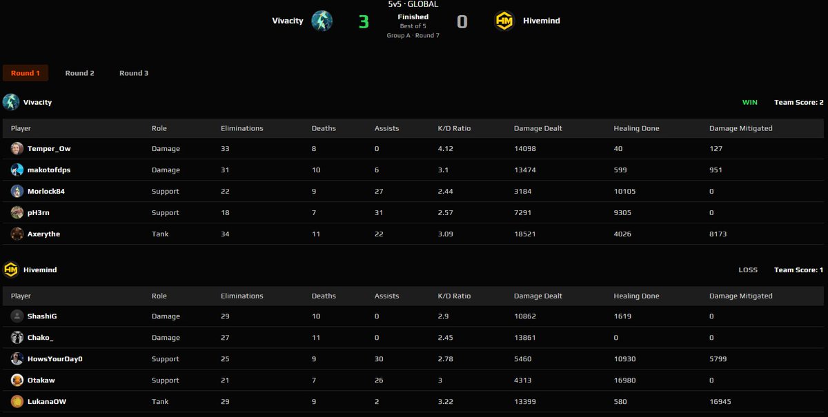
Task: Click Player header in Vivacity table
Action: pyautogui.click(x=21, y=128)
